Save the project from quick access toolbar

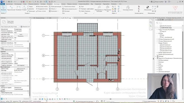pyautogui.click(x=9, y=2)
